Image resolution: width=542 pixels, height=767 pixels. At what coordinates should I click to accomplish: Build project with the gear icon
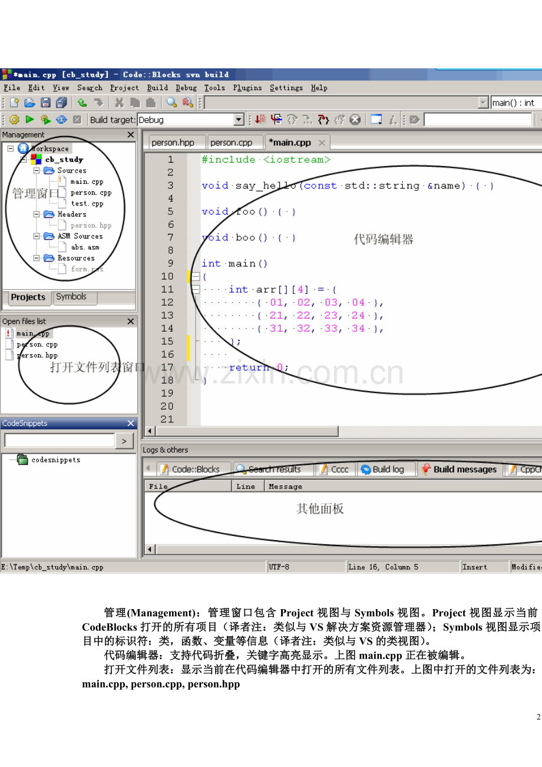[x=14, y=120]
